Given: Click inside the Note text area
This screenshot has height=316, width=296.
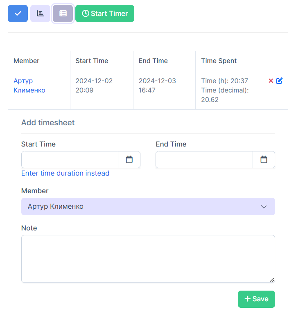Looking at the screenshot, I should 148,259.
